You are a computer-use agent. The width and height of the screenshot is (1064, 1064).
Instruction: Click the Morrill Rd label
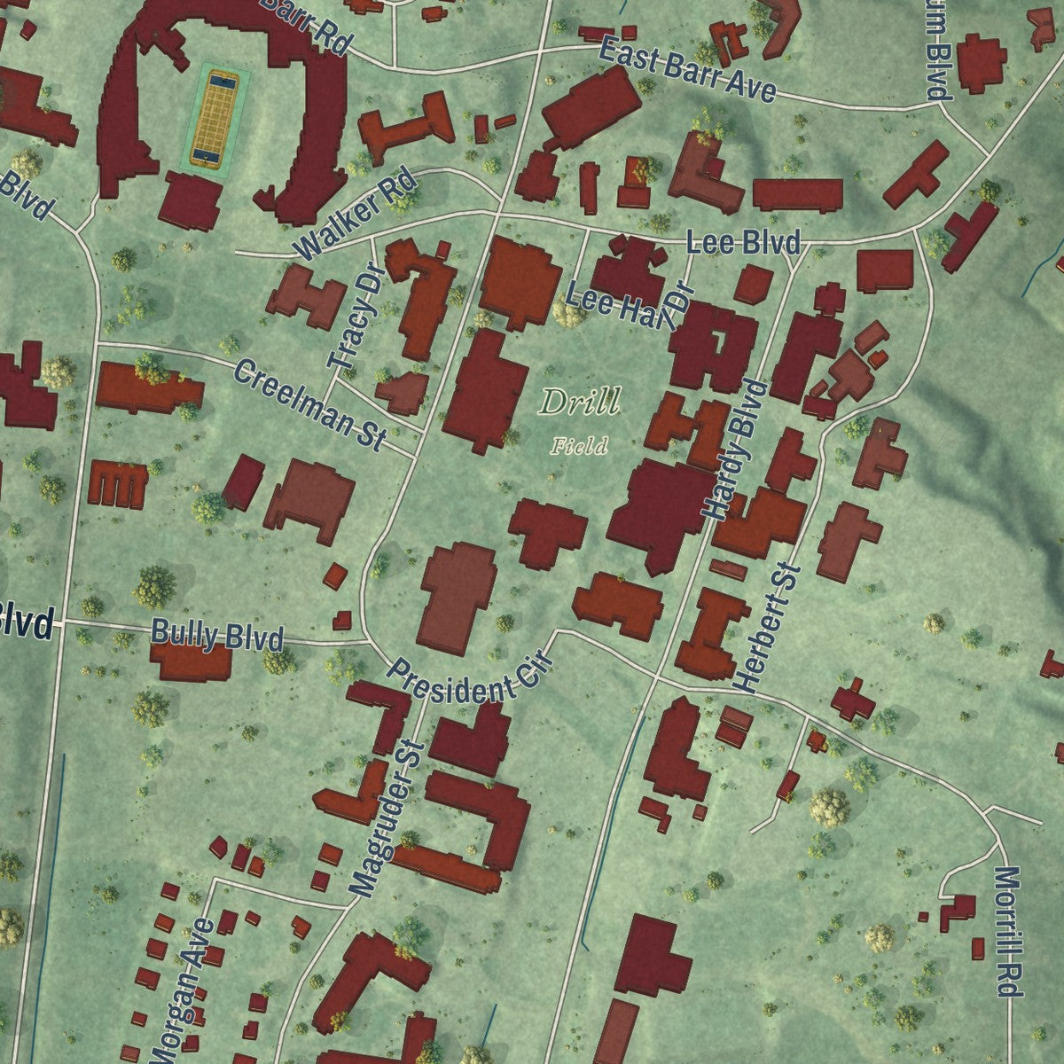click(1007, 931)
